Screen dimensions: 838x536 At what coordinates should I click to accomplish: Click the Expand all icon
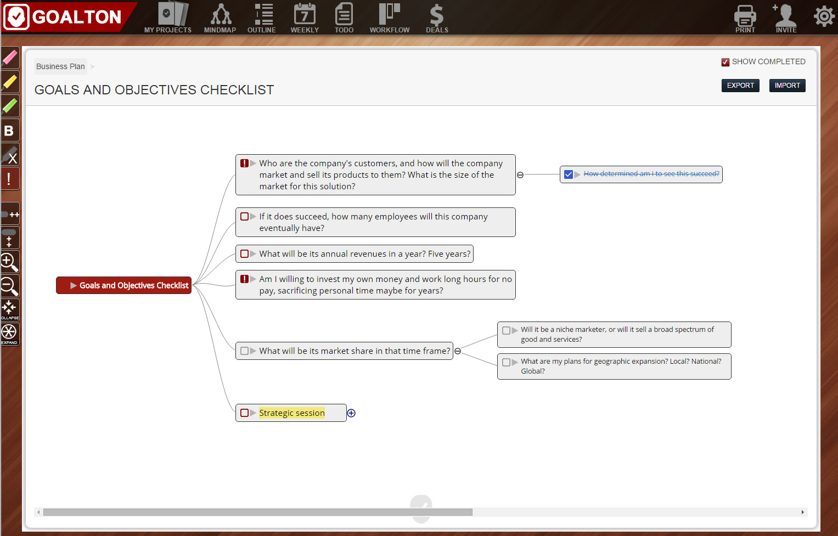tap(10, 334)
